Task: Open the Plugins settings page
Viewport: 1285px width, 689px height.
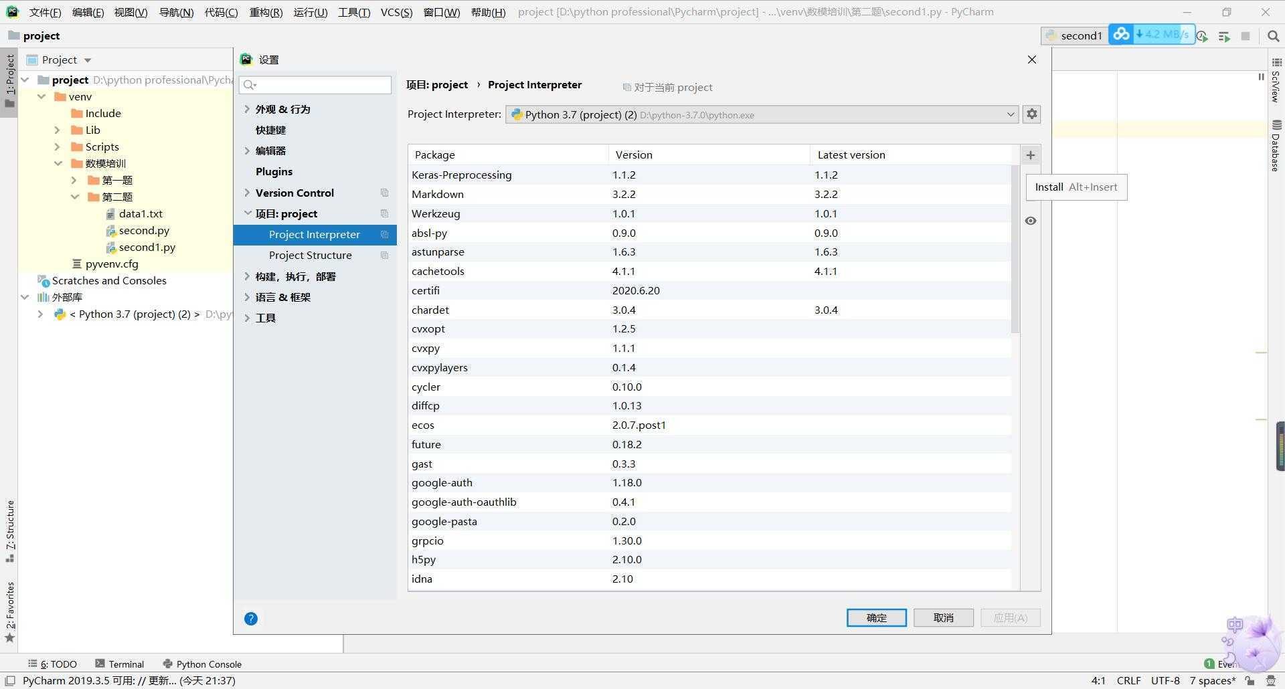Action: click(274, 171)
